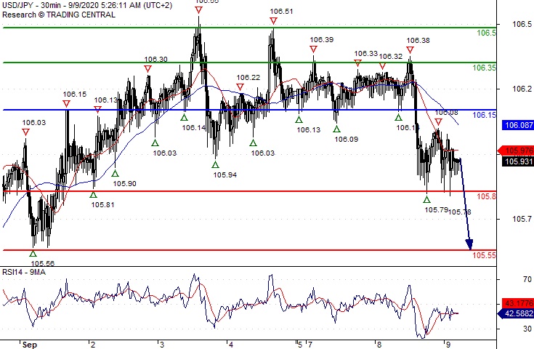534x349 pixels.
Task: Click the USD/JPY 30min chart title text
Action: point(87,6)
